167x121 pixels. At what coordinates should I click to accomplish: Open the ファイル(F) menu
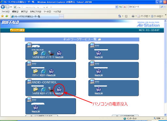pyautogui.click(x=5, y=11)
